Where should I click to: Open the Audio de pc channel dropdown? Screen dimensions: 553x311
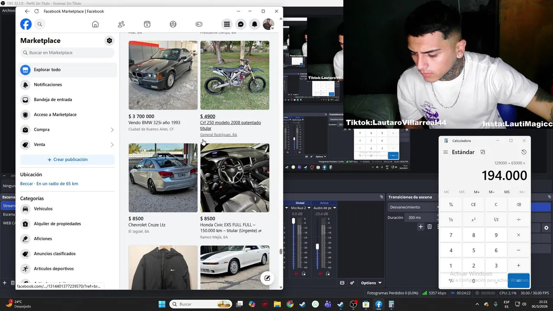pos(334,208)
